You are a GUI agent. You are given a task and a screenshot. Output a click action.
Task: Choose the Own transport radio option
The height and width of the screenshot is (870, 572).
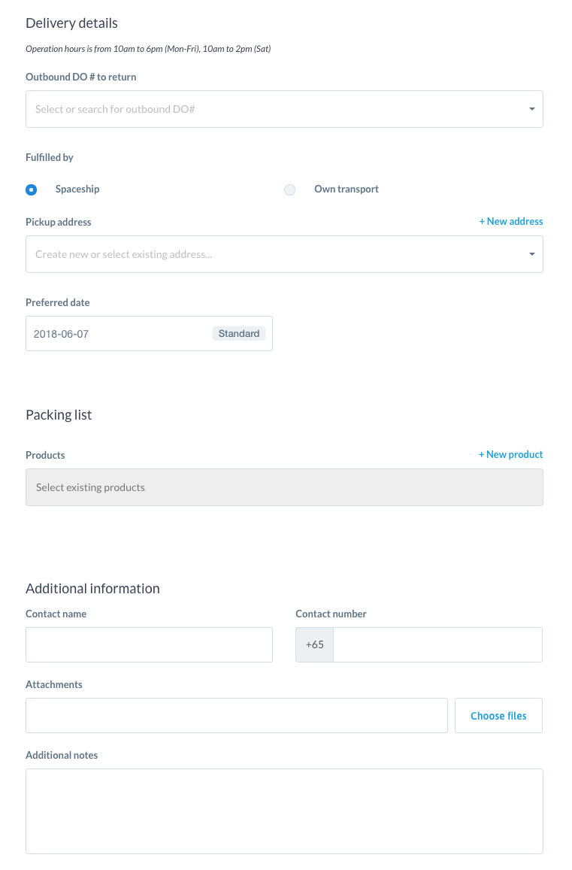coord(289,189)
